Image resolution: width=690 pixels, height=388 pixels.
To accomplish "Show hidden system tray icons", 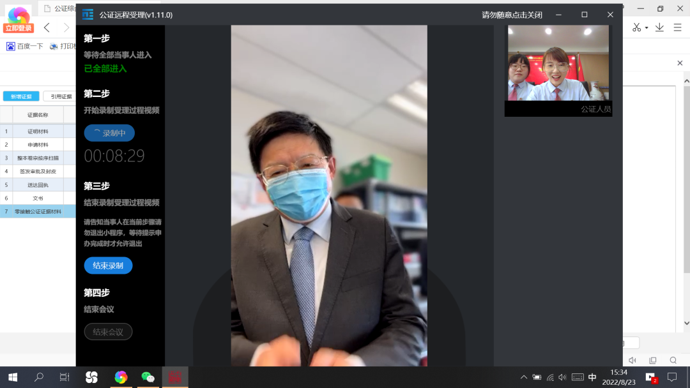I will click(x=524, y=377).
